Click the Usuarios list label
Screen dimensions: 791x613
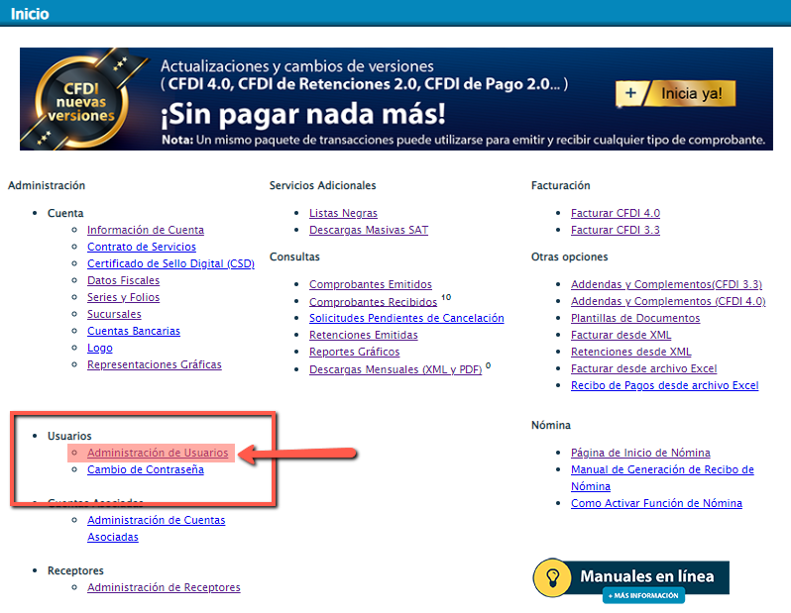click(69, 436)
